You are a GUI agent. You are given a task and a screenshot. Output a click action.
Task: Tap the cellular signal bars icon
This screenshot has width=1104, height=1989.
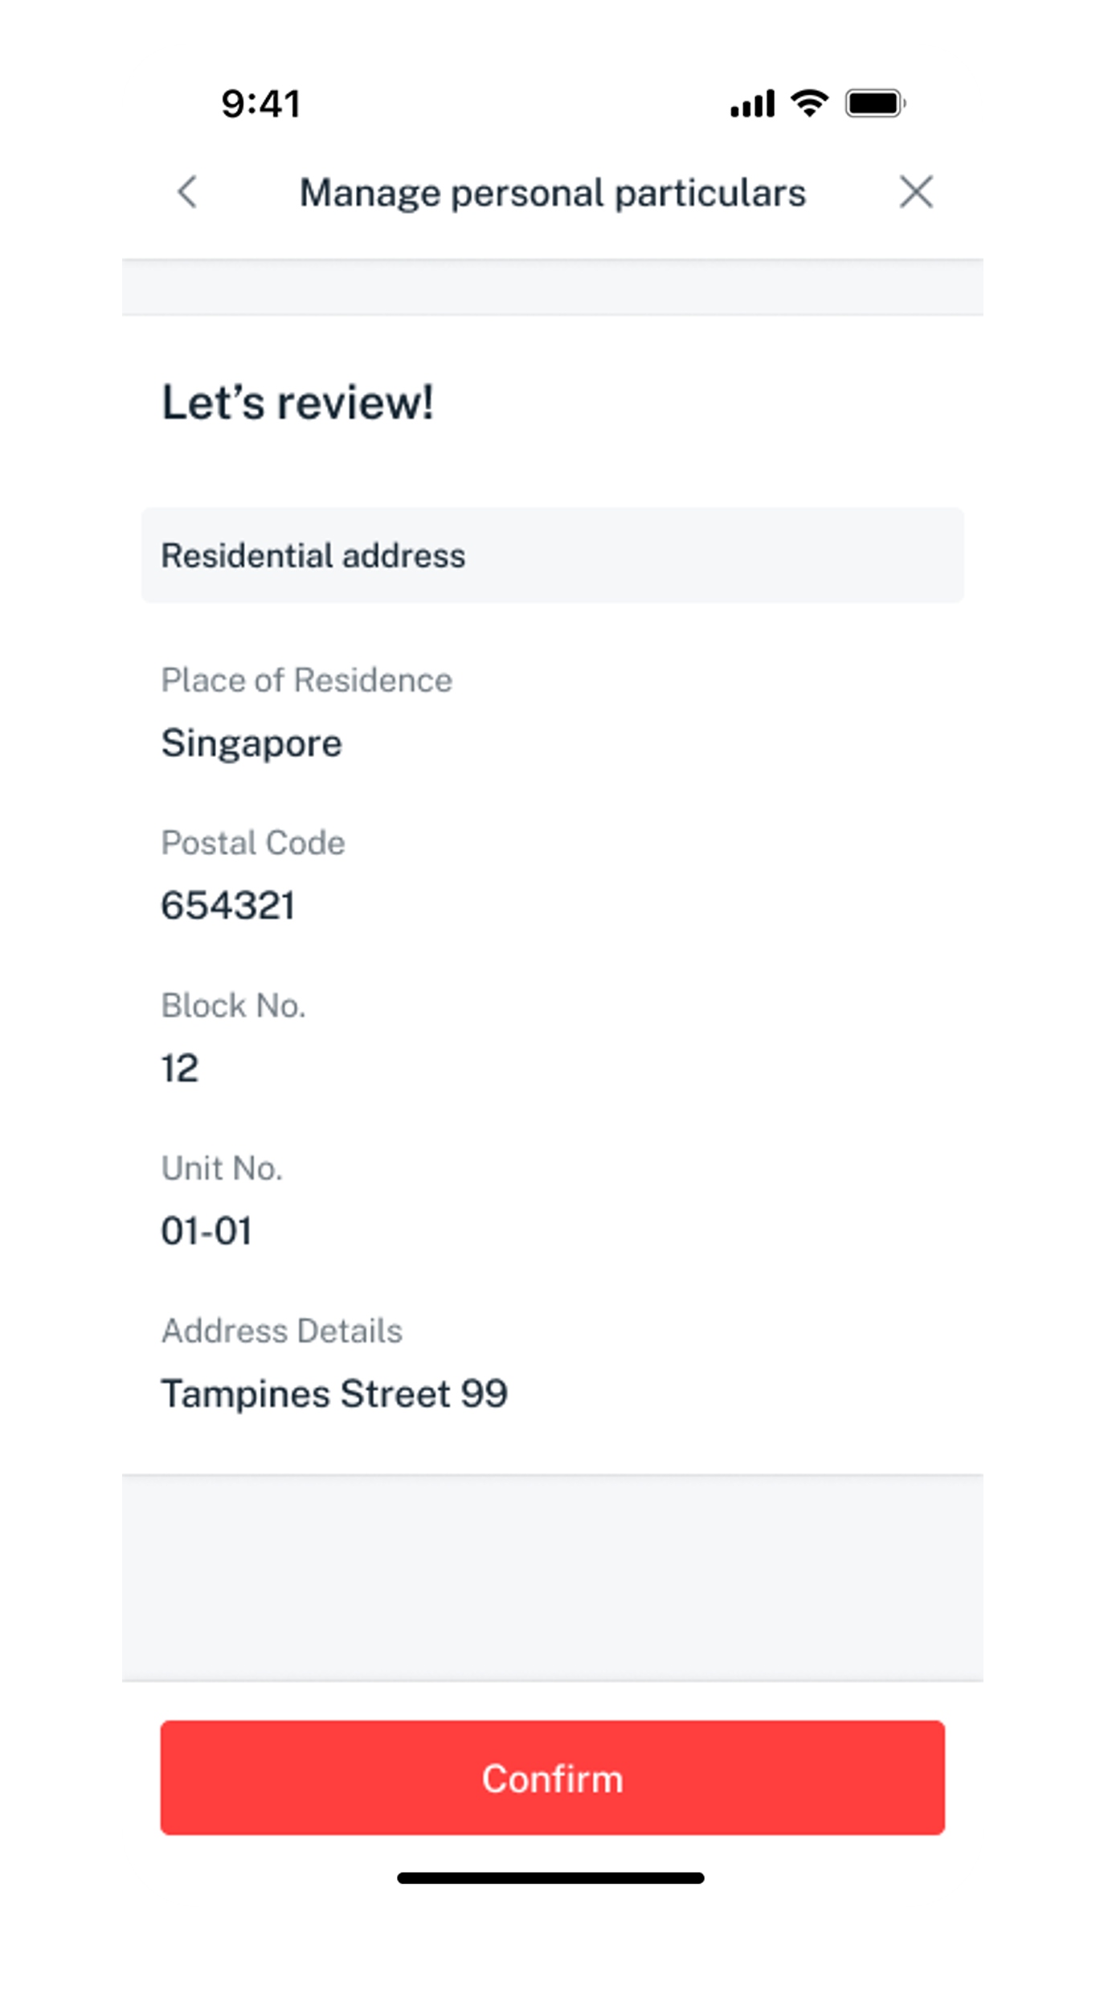coord(752,104)
